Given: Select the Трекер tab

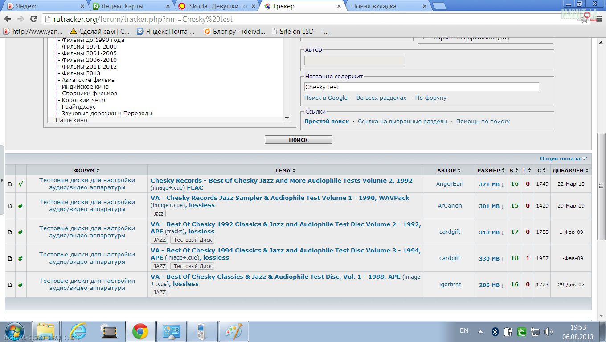Looking at the screenshot, I should point(301,6).
